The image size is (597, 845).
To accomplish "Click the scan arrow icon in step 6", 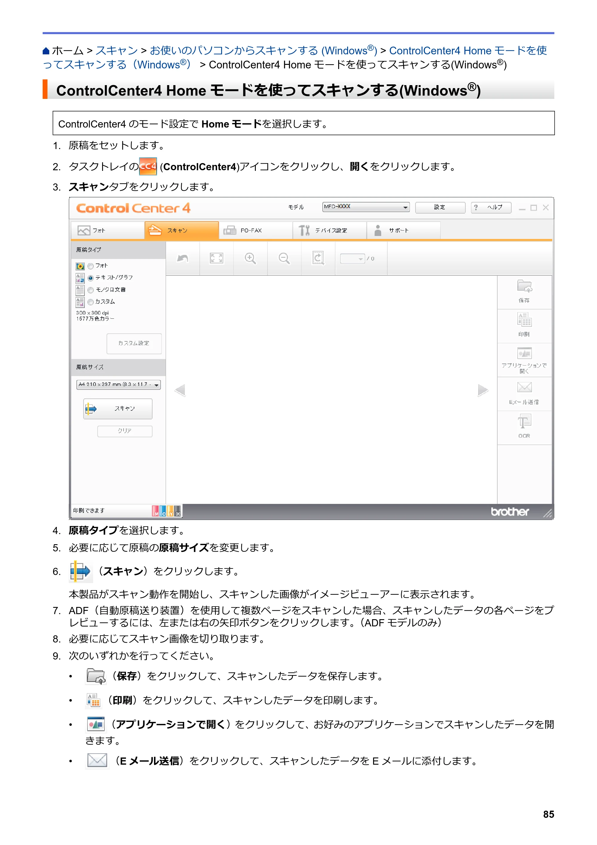I will point(81,572).
